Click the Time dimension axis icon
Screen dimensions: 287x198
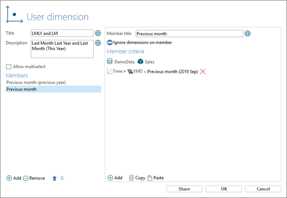tap(110, 71)
